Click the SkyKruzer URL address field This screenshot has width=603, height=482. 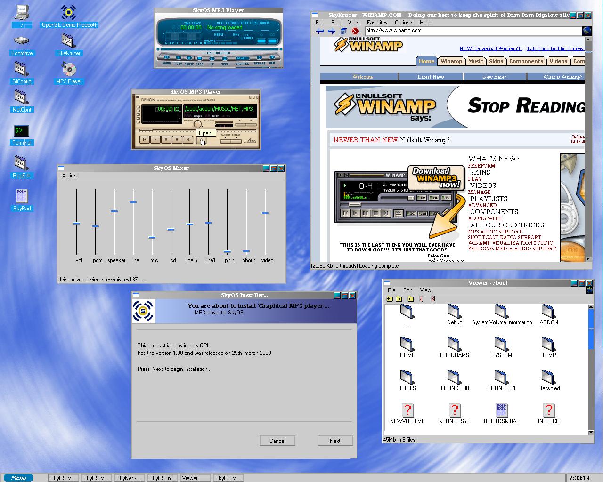pyautogui.click(x=473, y=31)
